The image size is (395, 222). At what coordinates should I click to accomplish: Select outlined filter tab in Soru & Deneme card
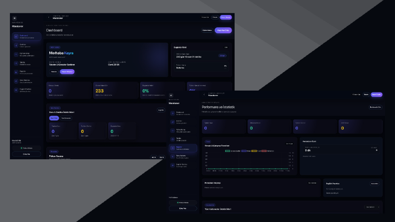(x=66, y=118)
